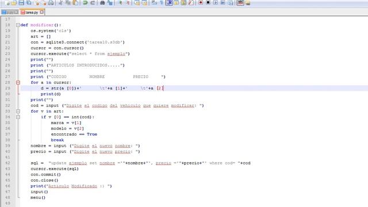Click the 'ARTICULOS INTRODUCIDOS' print line
The height and width of the screenshot is (207, 368).
click(x=78, y=65)
